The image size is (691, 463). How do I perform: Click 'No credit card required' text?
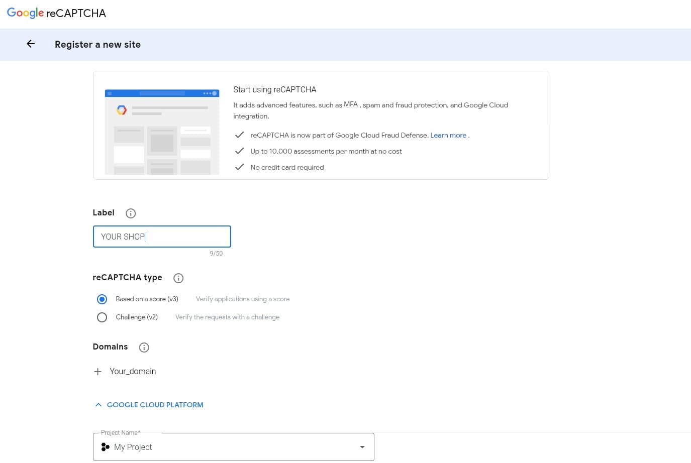287,167
